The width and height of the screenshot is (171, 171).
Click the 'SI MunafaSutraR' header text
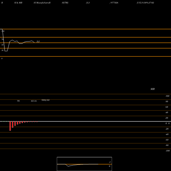click(x=42, y=3)
